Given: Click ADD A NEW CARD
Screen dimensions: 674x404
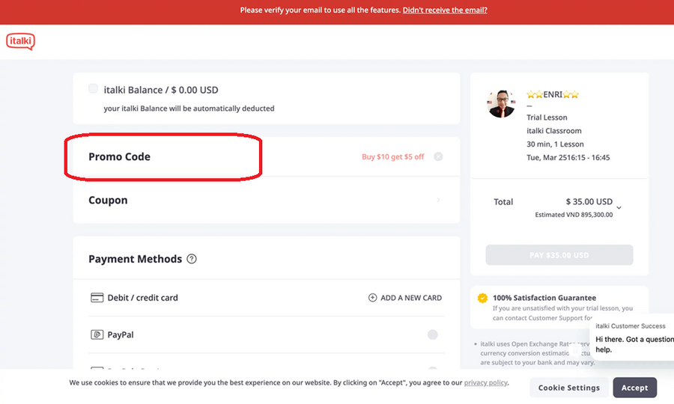Looking at the screenshot, I should tap(405, 298).
